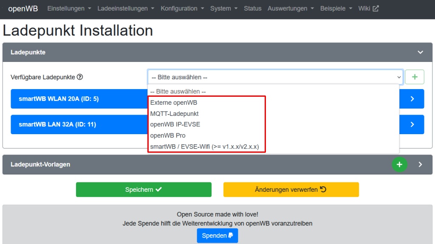Open the Auswertungen menu
The height and width of the screenshot is (244, 435).
pyautogui.click(x=291, y=8)
